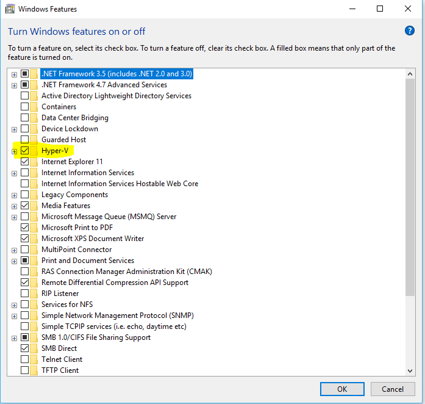
Task: Click the RIP Listener folder icon
Action: [34, 294]
